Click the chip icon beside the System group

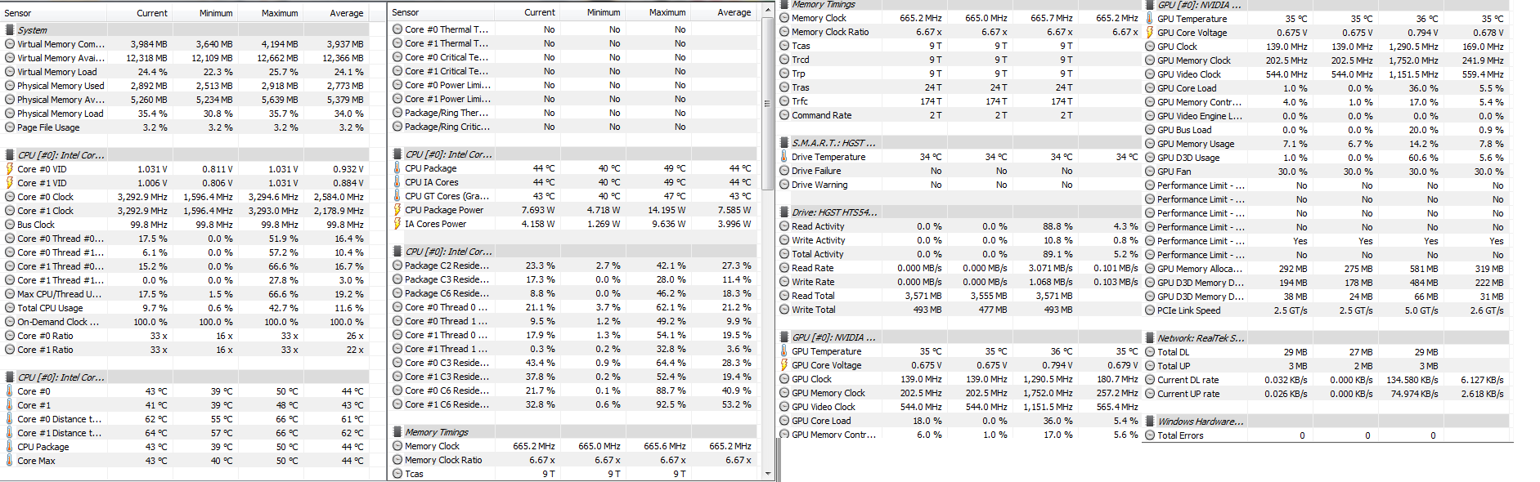pos(10,30)
